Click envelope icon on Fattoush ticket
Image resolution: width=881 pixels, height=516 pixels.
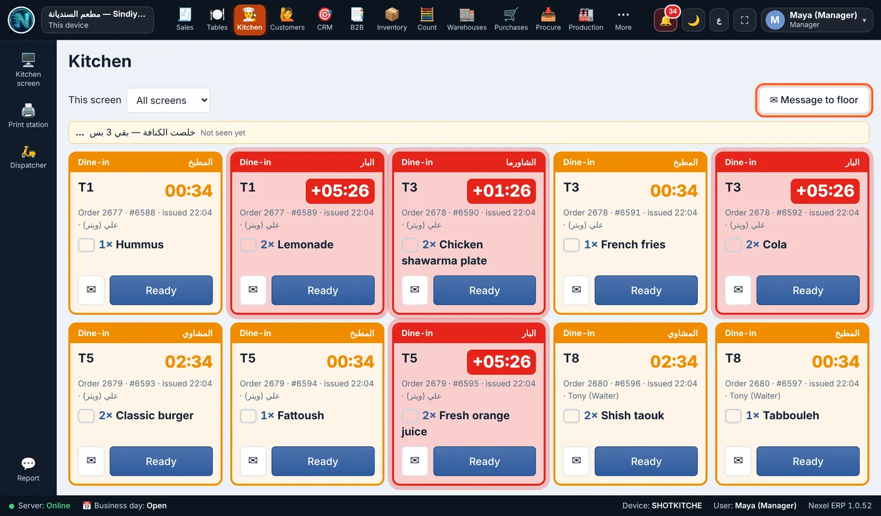[253, 461]
